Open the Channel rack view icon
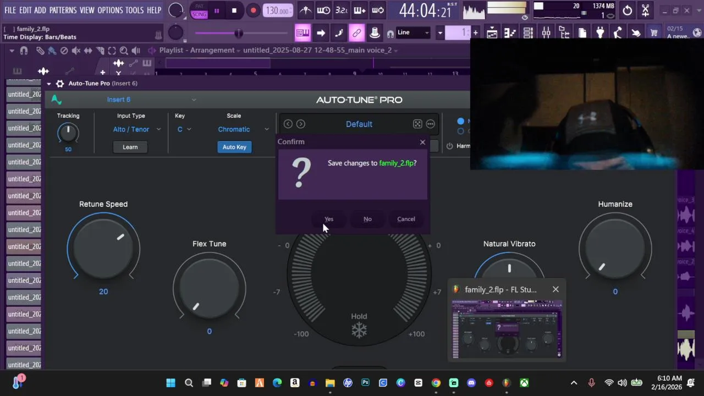Image resolution: width=704 pixels, height=396 pixels. [528, 33]
